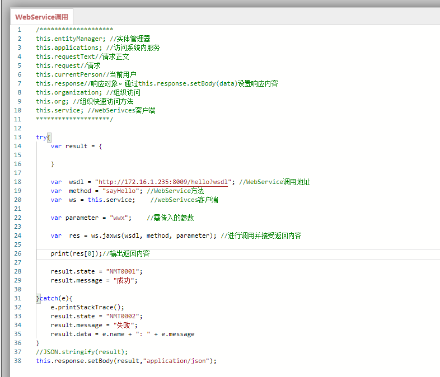
Task: Click this.request//请求 comment line 5
Action: tap(68, 65)
